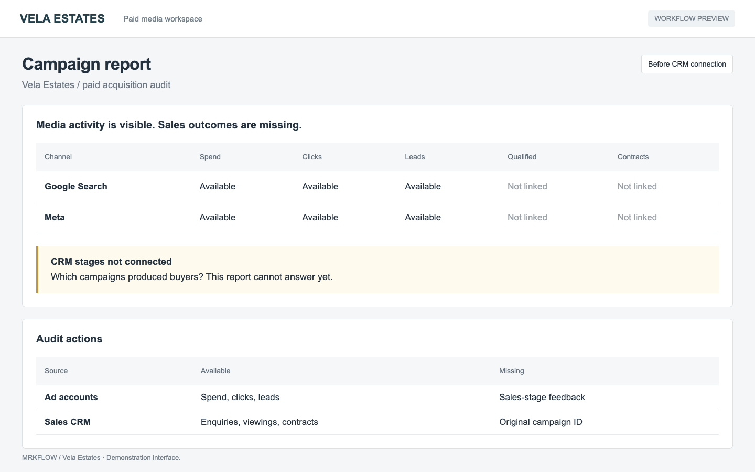Click the Before CRM connection button

[x=687, y=64]
